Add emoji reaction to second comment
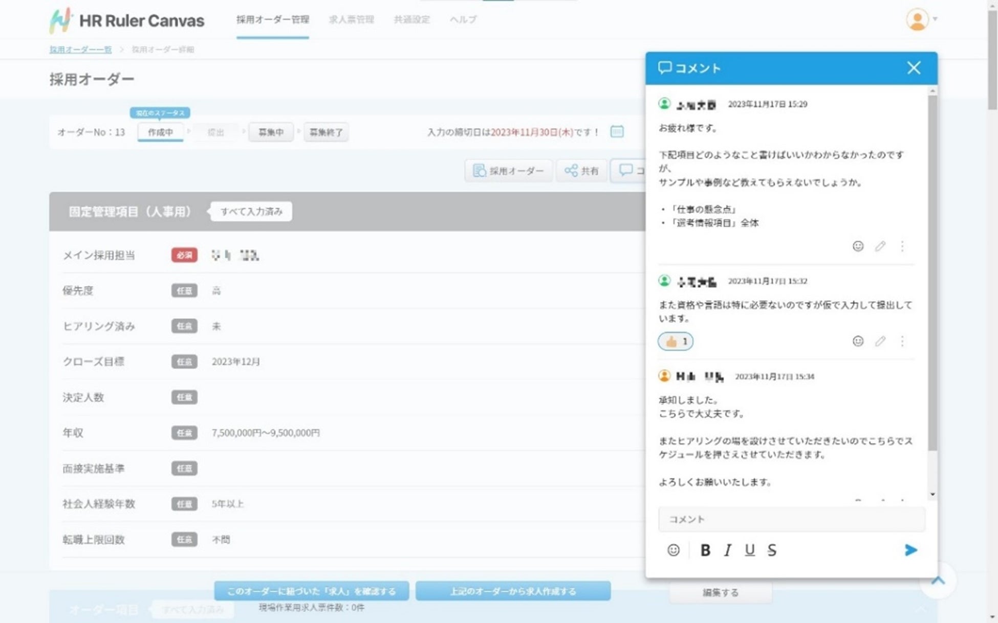Image resolution: width=998 pixels, height=623 pixels. point(858,341)
